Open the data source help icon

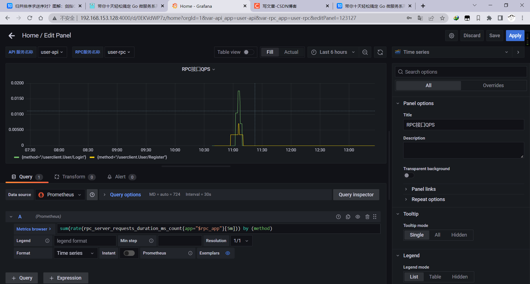(92, 195)
